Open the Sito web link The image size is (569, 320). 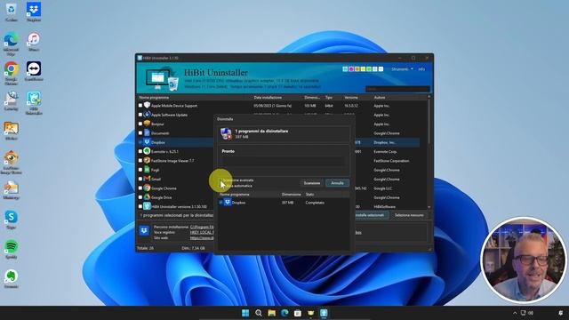pyautogui.click(x=202, y=237)
